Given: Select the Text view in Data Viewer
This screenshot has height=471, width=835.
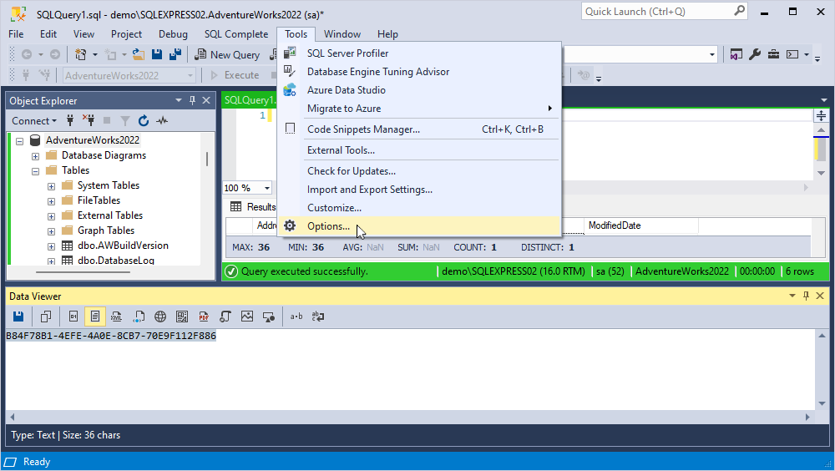Looking at the screenshot, I should pos(95,317).
